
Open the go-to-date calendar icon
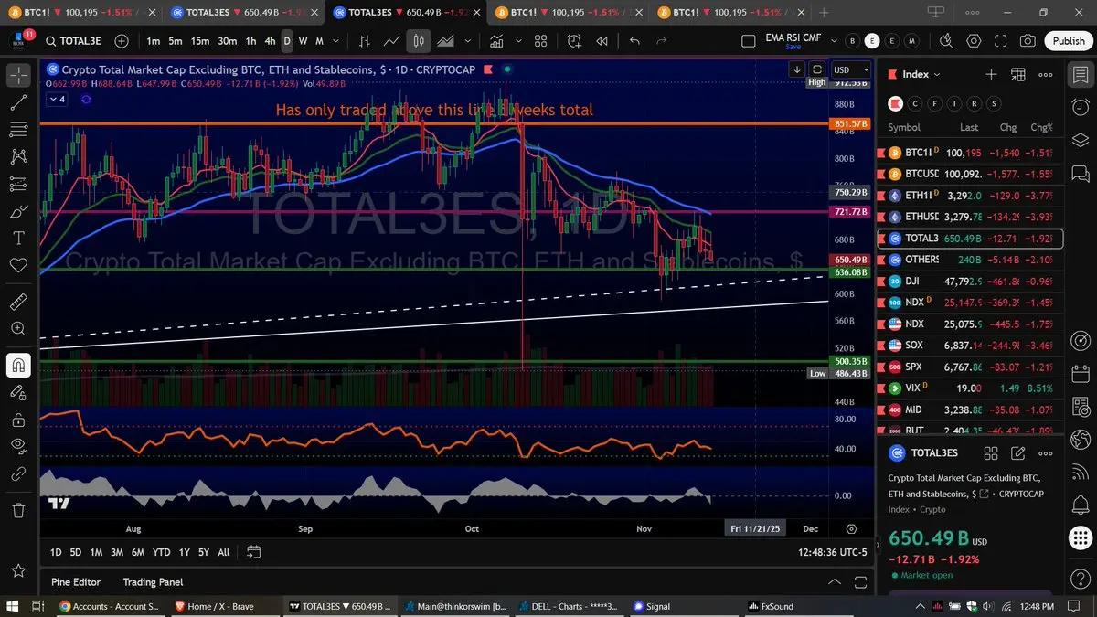(x=254, y=552)
